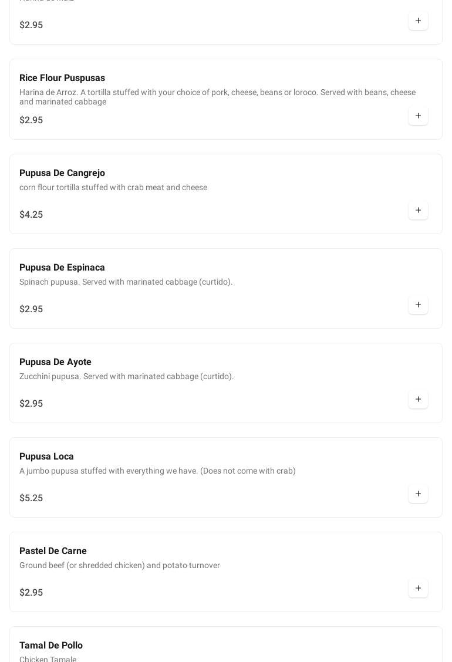Open Rice Flour Puspusas item title
Image resolution: width=452 pixels, height=662 pixels.
[x=62, y=78]
